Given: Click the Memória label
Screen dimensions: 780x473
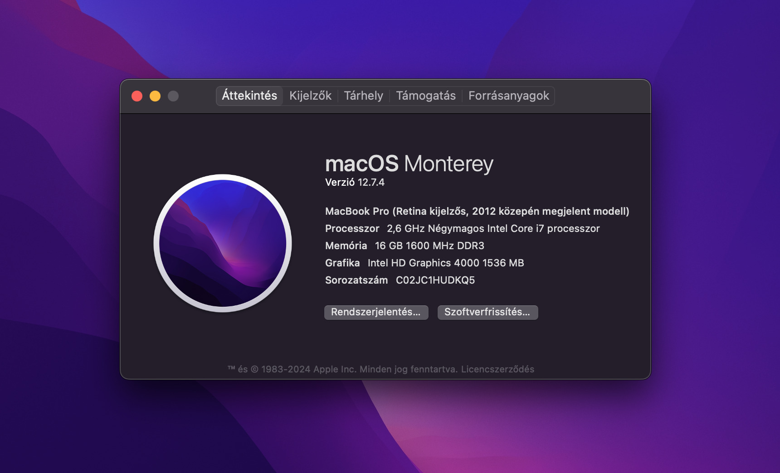Looking at the screenshot, I should click(346, 246).
